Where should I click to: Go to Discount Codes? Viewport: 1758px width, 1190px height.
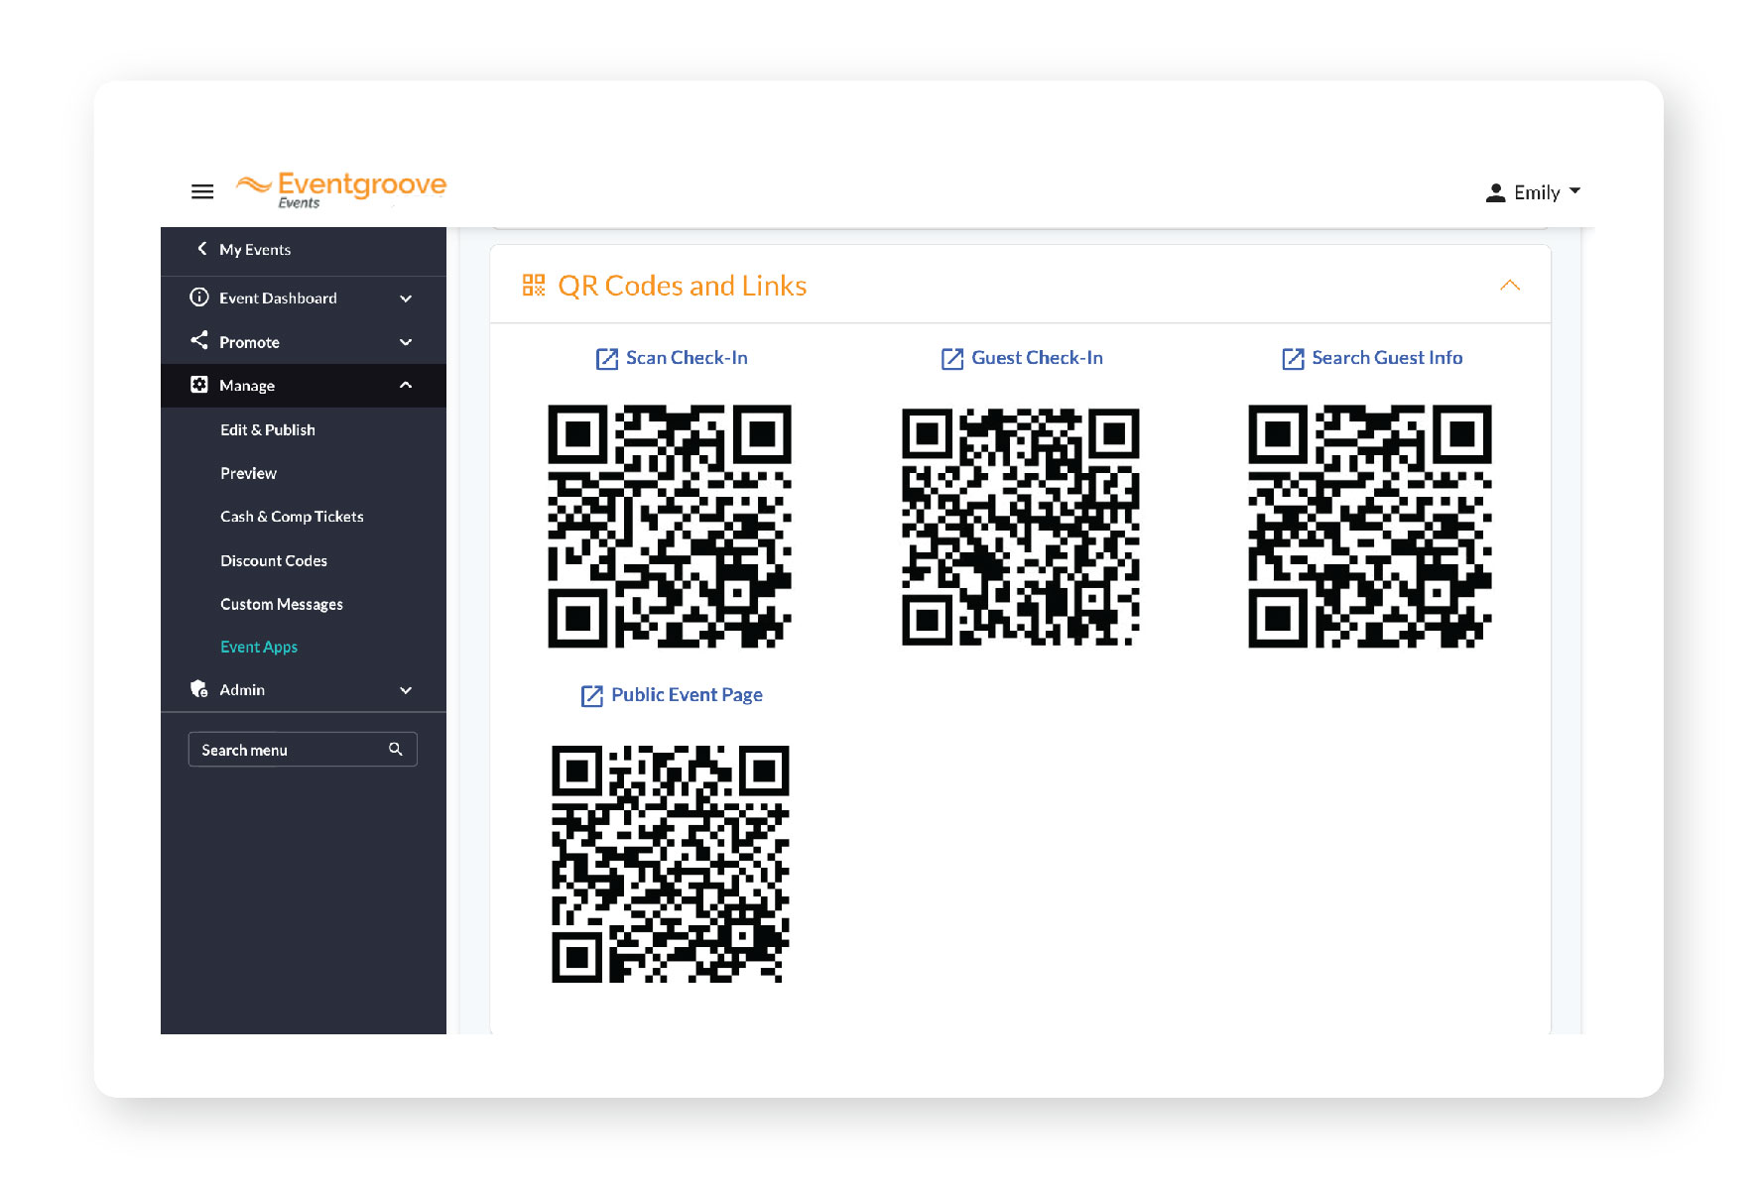(274, 560)
